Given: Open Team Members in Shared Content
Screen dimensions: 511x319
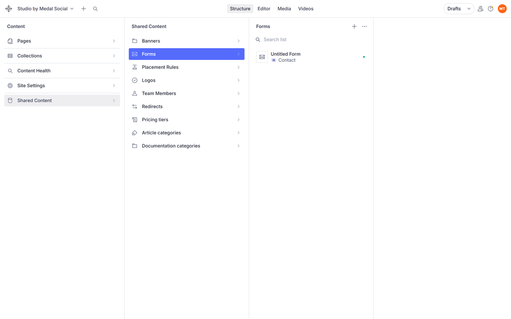Looking at the screenshot, I should click(187, 94).
